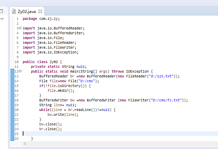Screen dimensions: 218x149
Task: Click 'bw.close();' line
Action: point(51,124)
